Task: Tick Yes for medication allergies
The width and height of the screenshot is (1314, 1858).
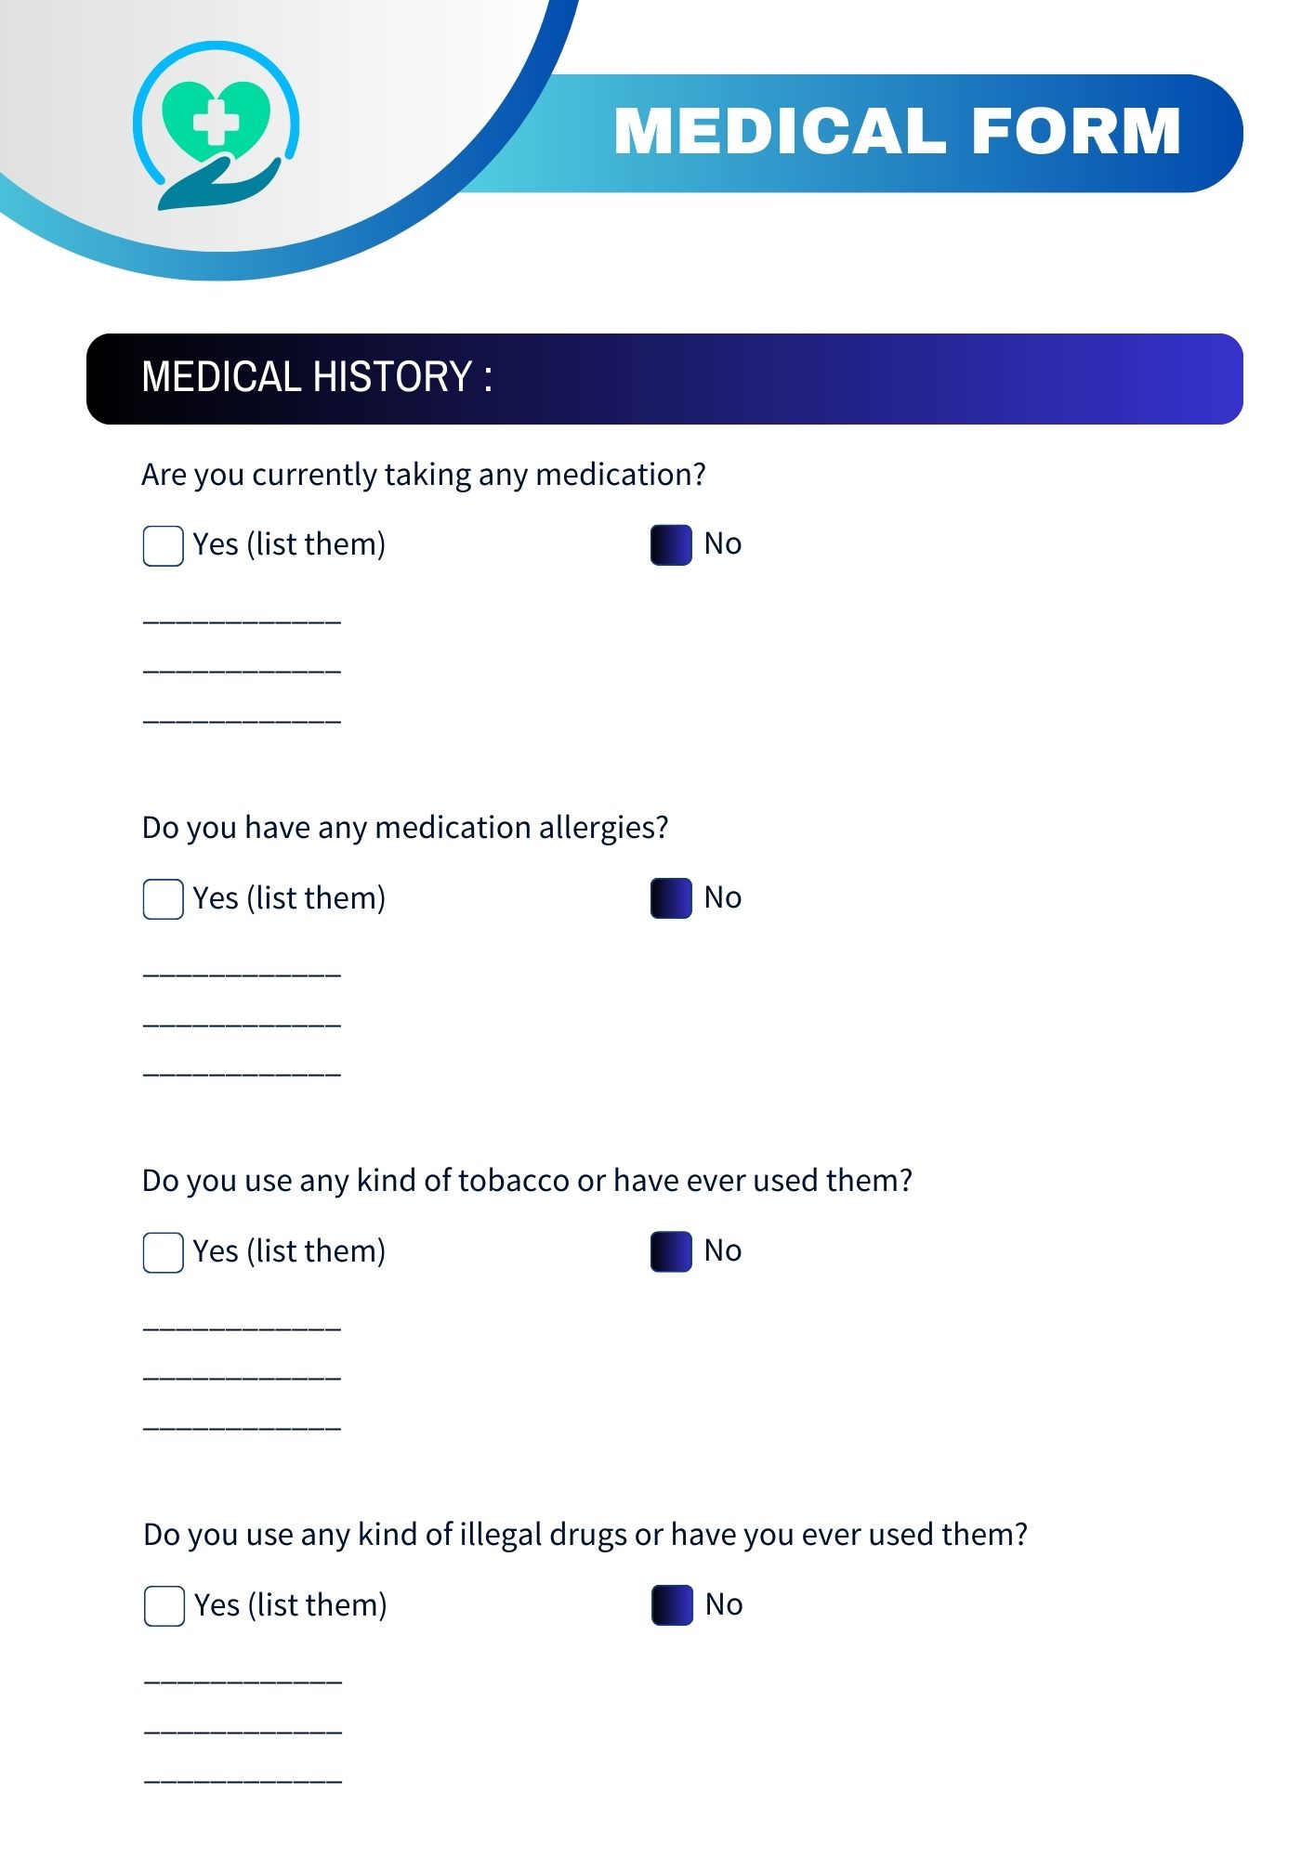Action: tap(163, 899)
